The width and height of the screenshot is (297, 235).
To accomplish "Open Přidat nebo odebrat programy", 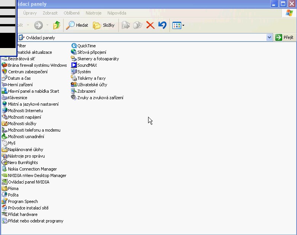I will [x=35, y=221].
